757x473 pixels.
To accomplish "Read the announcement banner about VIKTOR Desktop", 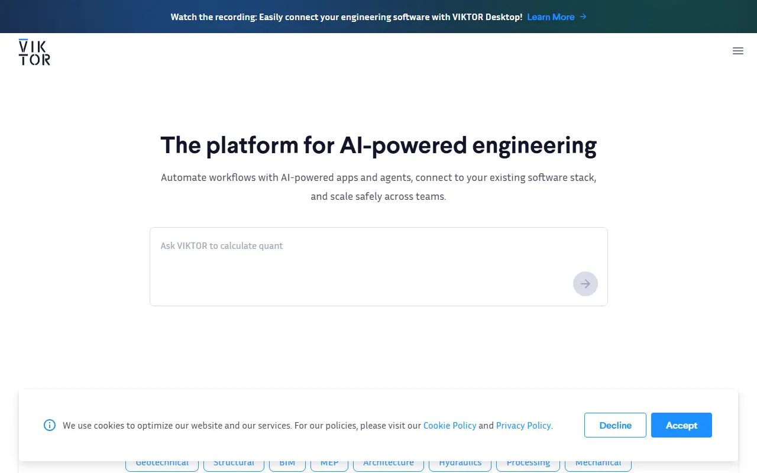I will coord(347,17).
